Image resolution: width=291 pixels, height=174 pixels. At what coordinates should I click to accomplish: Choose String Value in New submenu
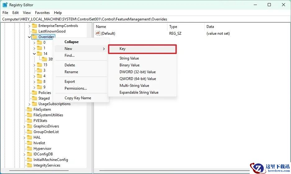click(142, 58)
